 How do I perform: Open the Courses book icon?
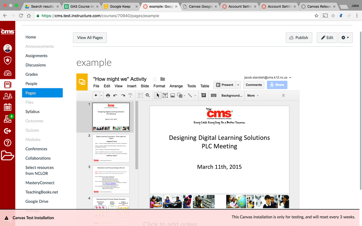[8, 85]
